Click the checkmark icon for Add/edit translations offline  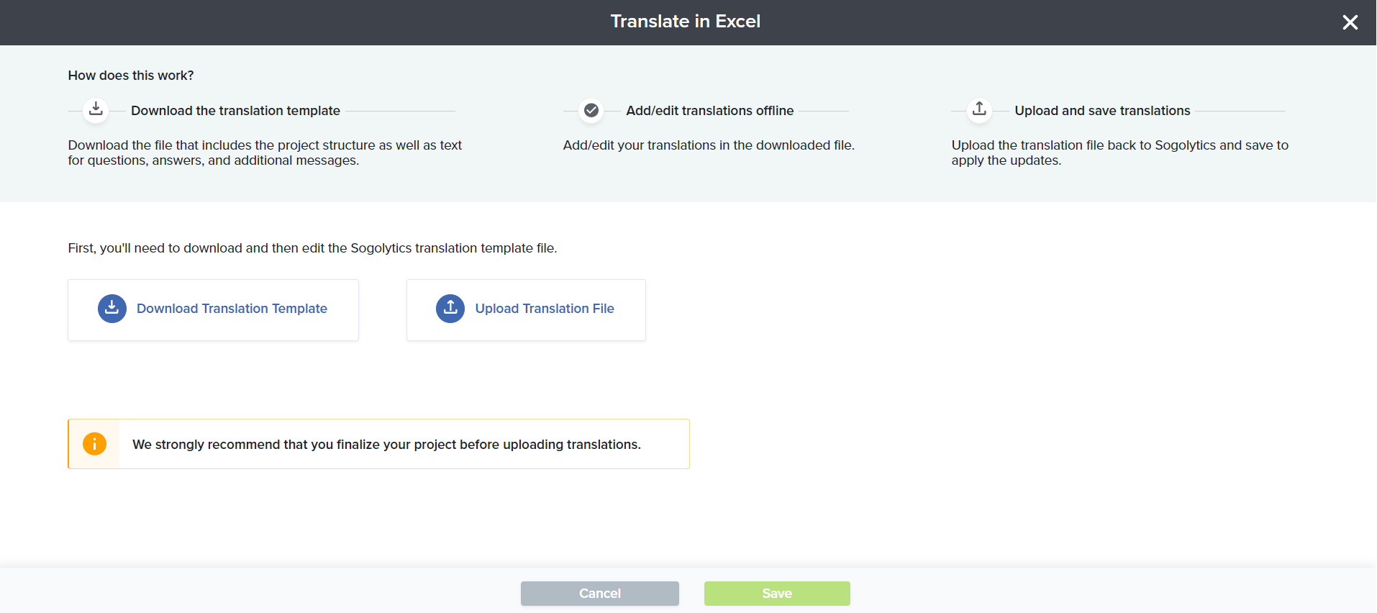[x=591, y=110]
